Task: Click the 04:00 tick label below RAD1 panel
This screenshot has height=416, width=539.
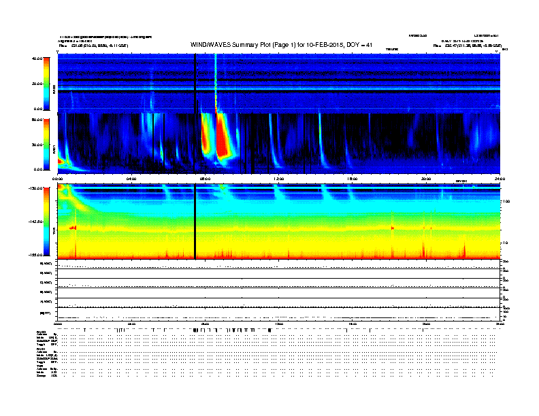Action: pos(131,179)
